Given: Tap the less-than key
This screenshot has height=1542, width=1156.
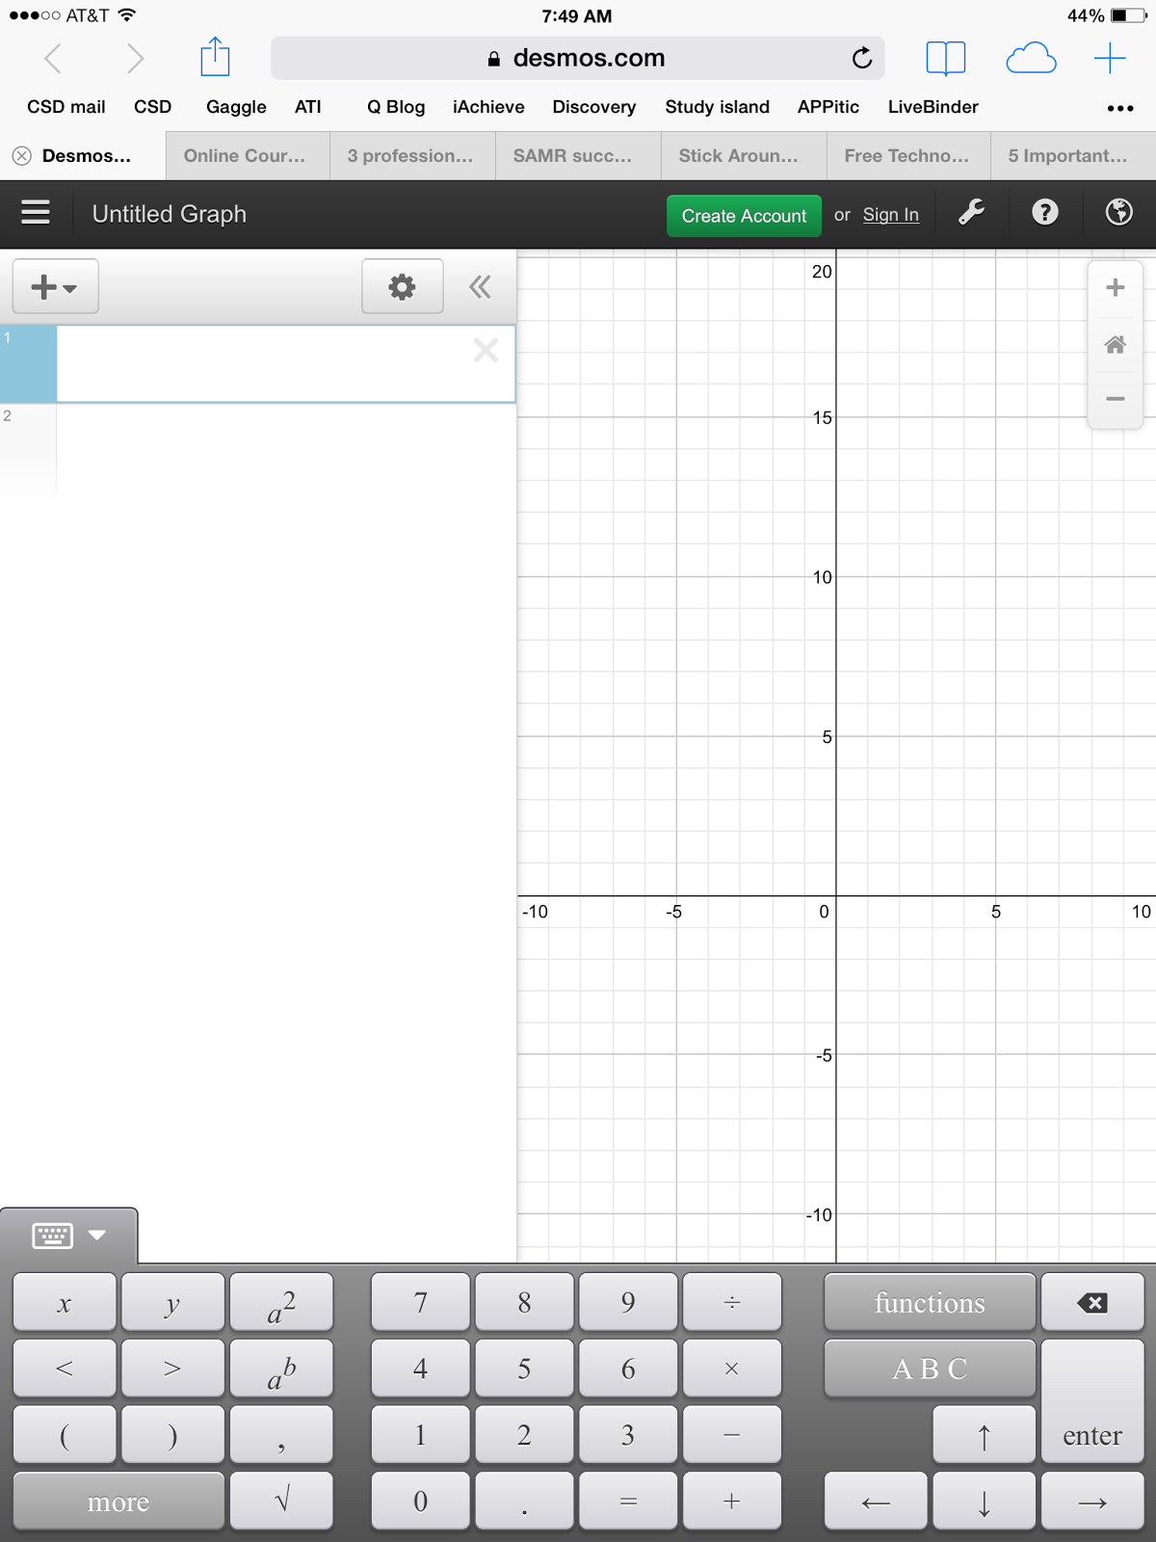Looking at the screenshot, I should point(65,1369).
